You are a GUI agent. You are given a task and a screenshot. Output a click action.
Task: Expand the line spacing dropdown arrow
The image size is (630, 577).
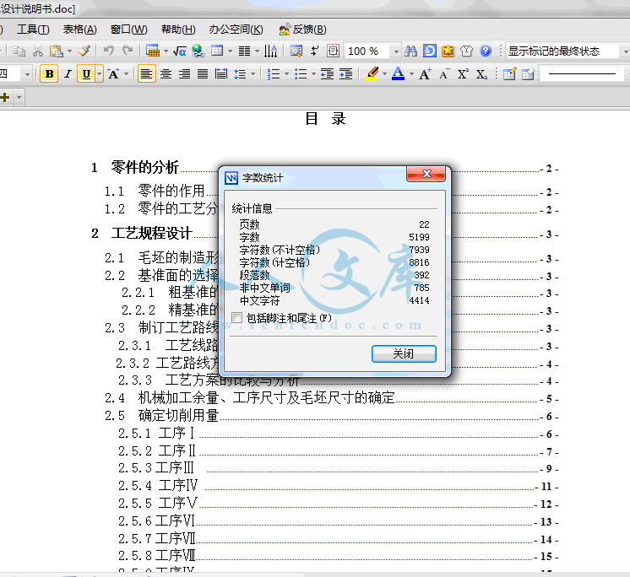click(253, 74)
